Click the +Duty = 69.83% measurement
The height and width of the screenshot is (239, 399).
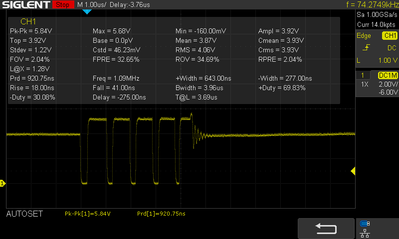[x=282, y=88]
